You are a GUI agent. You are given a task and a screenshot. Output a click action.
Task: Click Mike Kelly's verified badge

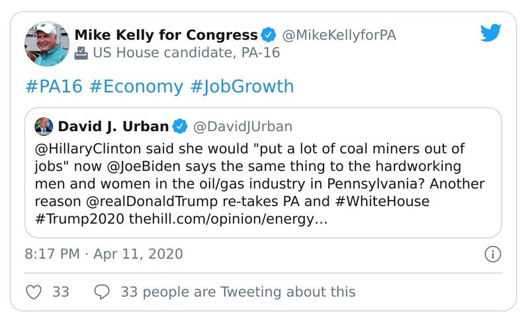point(268,34)
